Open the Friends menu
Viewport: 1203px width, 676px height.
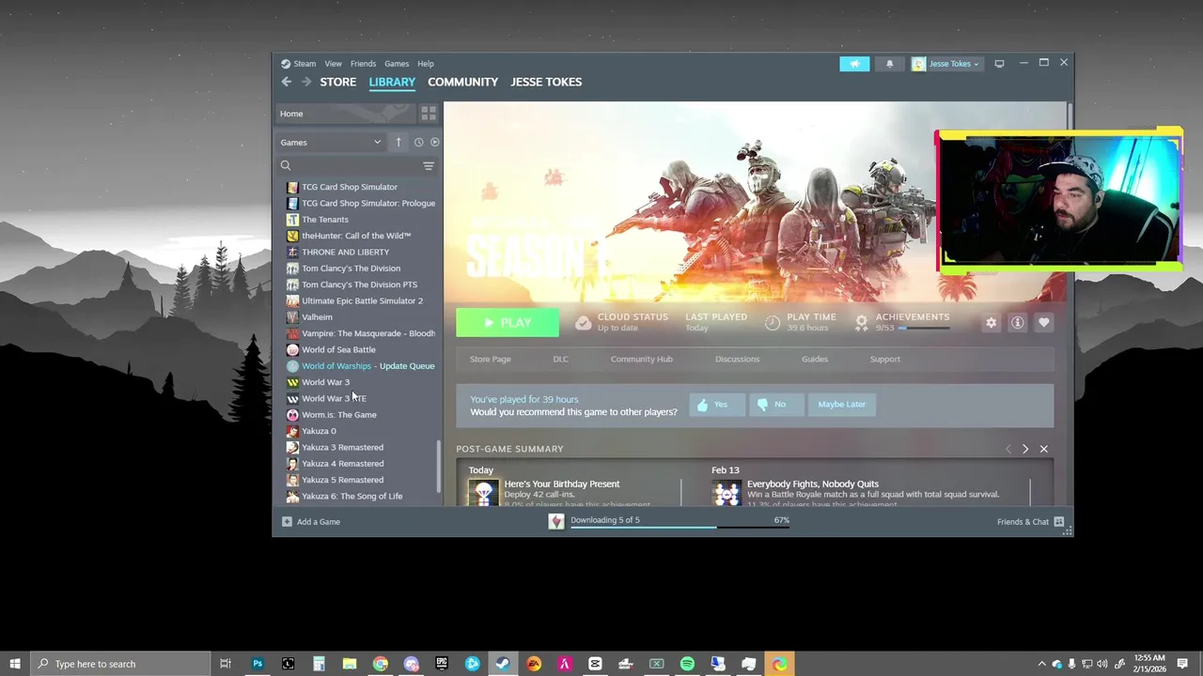tap(363, 64)
